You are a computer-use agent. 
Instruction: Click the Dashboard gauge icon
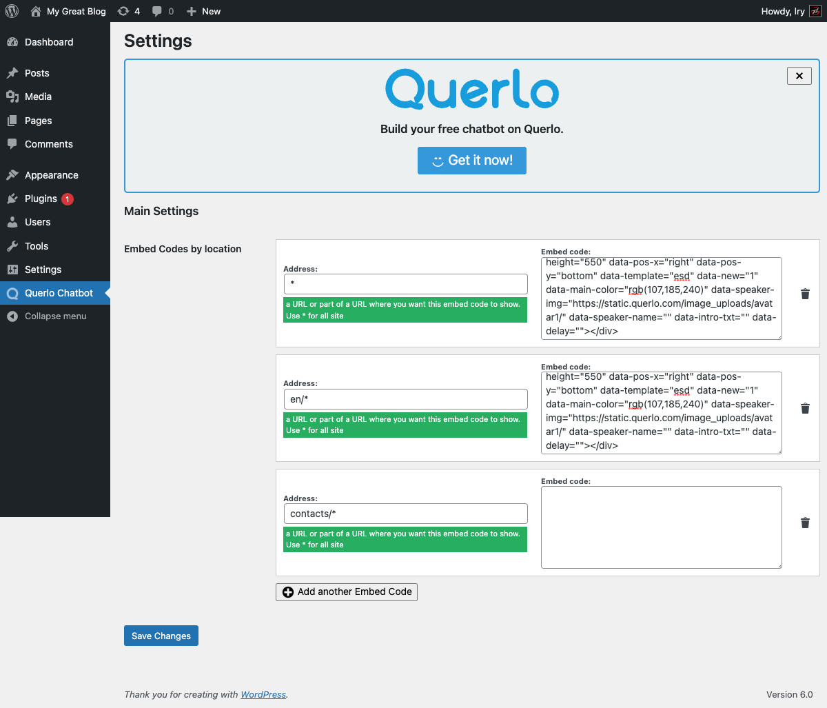pos(12,42)
